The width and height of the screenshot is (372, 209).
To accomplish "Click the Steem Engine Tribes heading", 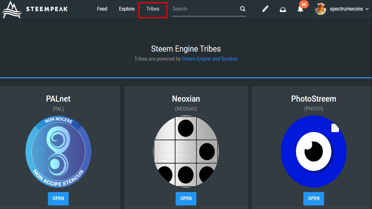I will point(186,49).
